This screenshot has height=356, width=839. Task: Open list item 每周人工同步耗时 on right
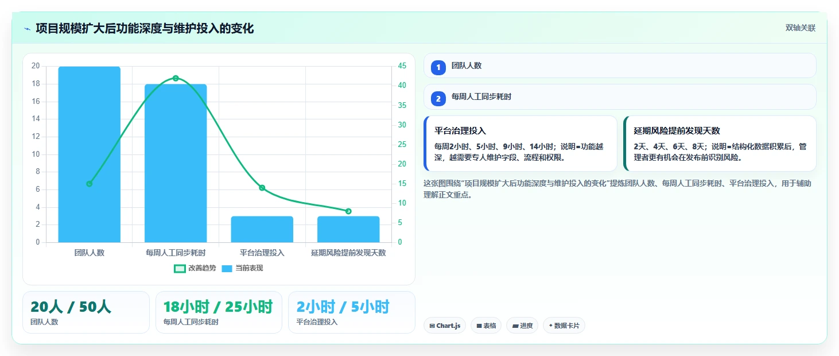coord(620,97)
